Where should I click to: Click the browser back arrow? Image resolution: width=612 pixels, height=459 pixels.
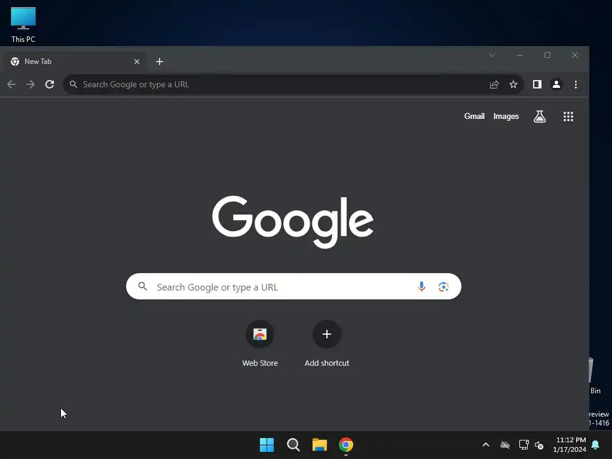(11, 84)
